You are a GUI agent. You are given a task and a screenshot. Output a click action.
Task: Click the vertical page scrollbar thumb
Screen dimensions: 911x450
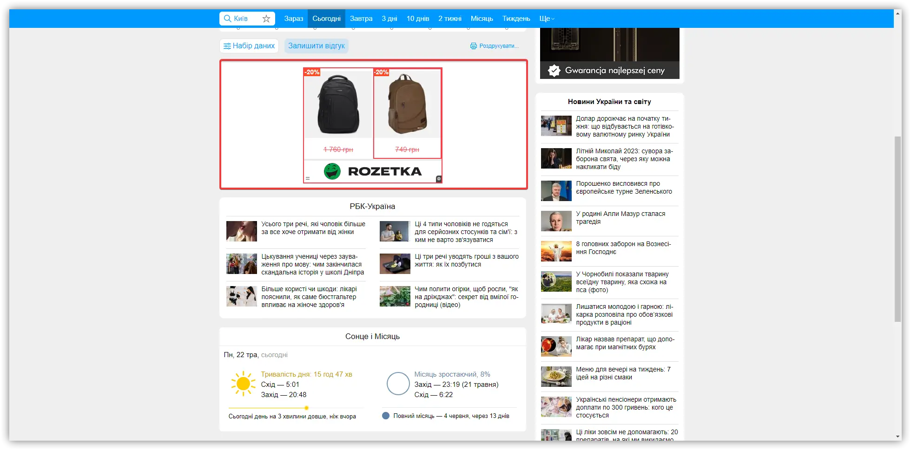tap(898, 229)
